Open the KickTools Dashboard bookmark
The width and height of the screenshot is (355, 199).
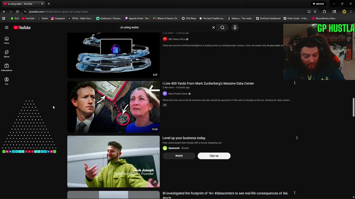(268, 19)
